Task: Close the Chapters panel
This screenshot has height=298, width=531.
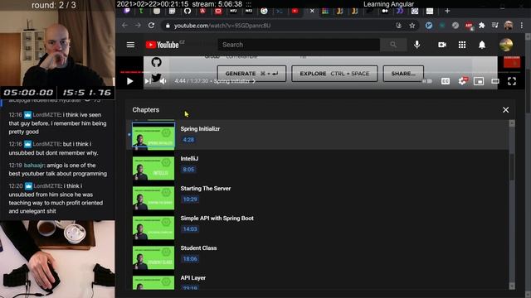Action: [505, 110]
